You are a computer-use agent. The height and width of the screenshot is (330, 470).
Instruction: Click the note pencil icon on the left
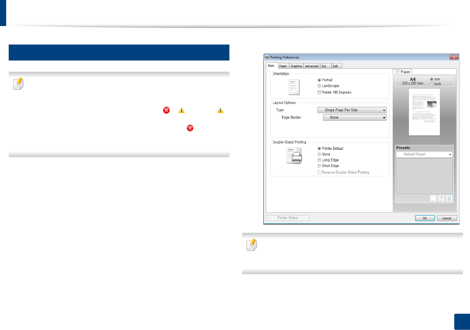tap(18, 83)
